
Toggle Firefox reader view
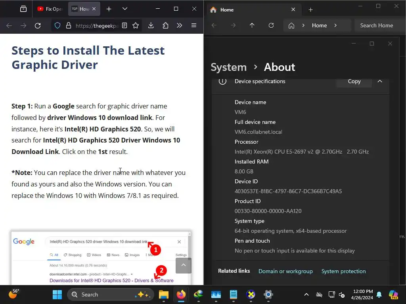click(124, 26)
